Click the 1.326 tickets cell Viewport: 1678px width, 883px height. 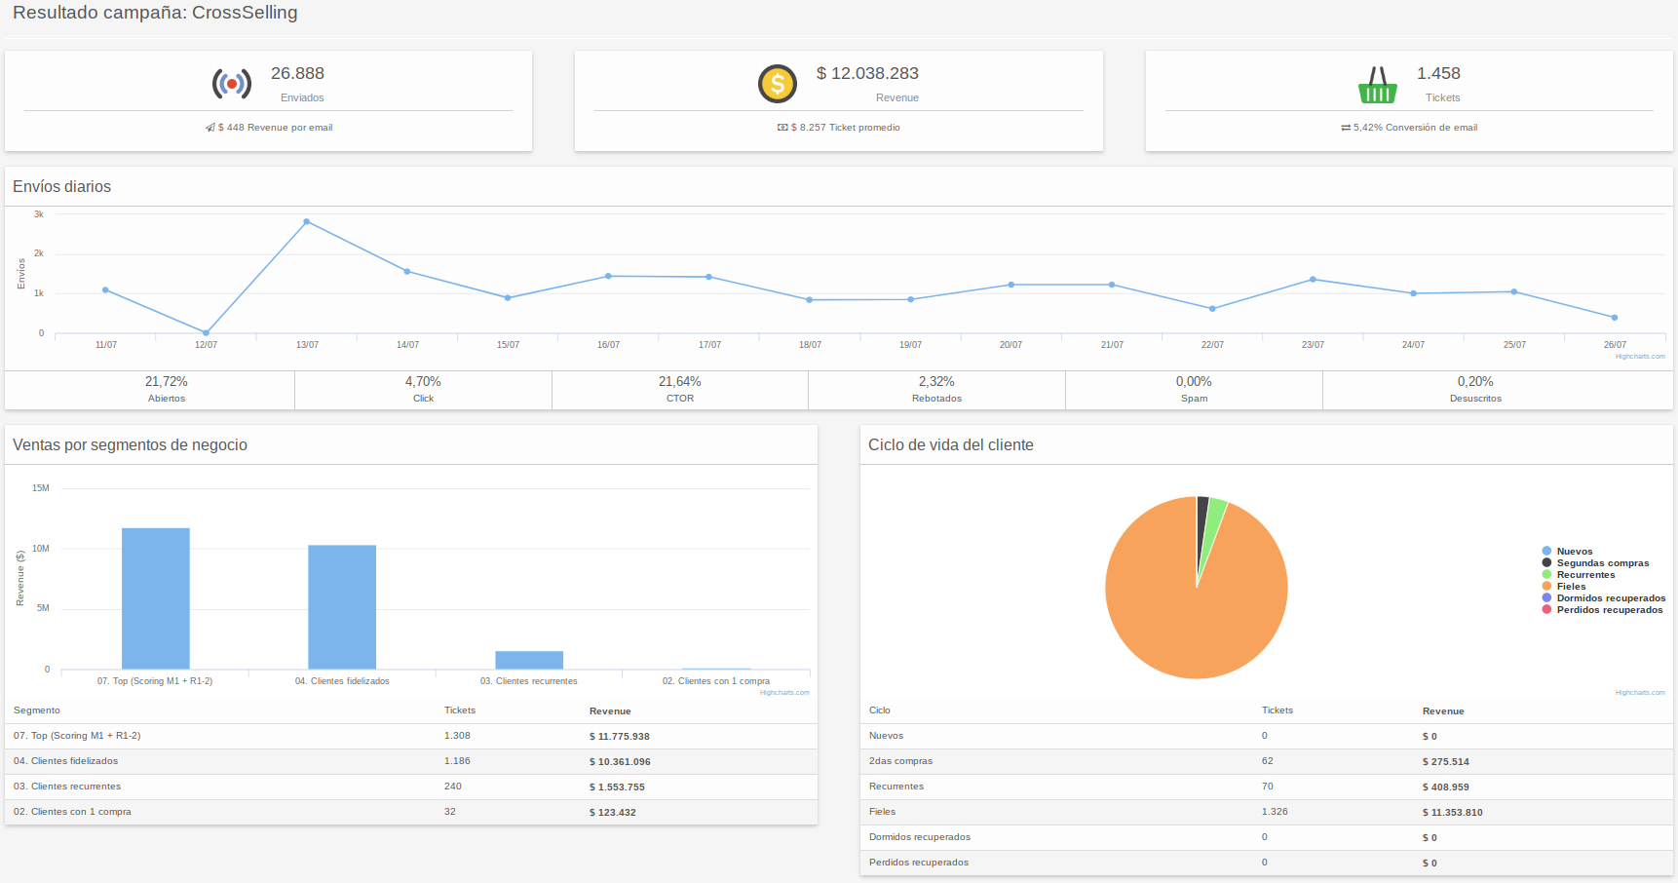point(1275,812)
